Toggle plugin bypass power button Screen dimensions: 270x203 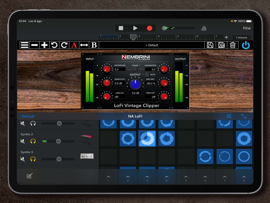pyautogui.click(x=246, y=45)
